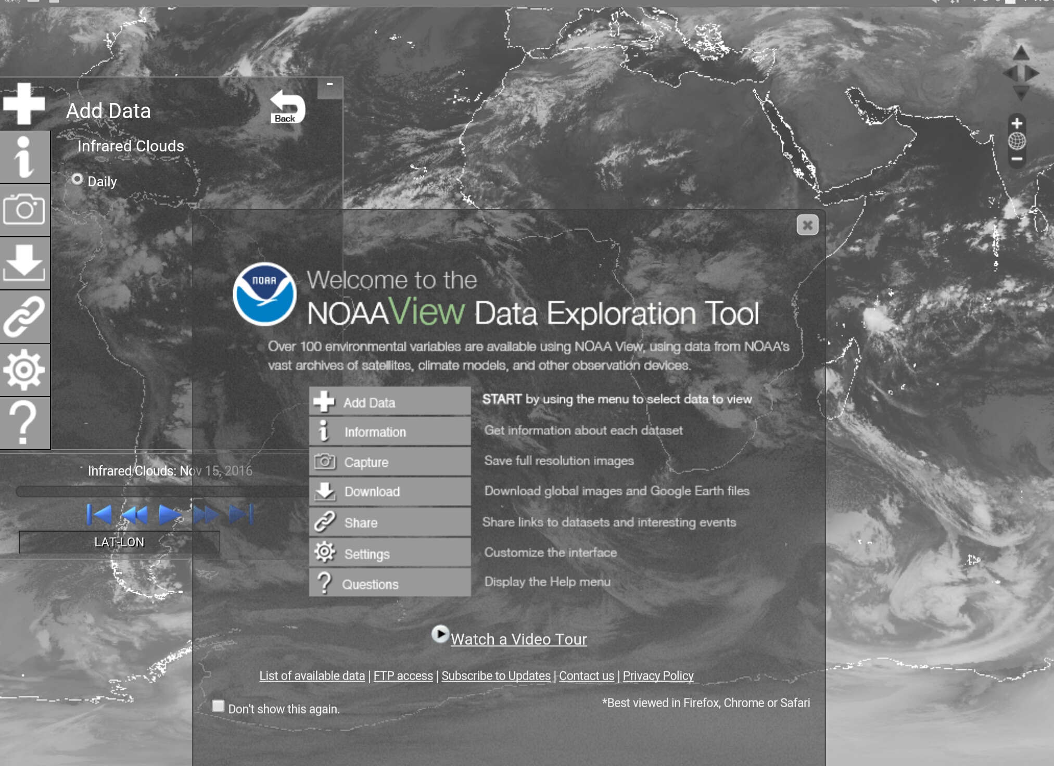Reset map to global view
1054x766 pixels.
pos(1017,141)
